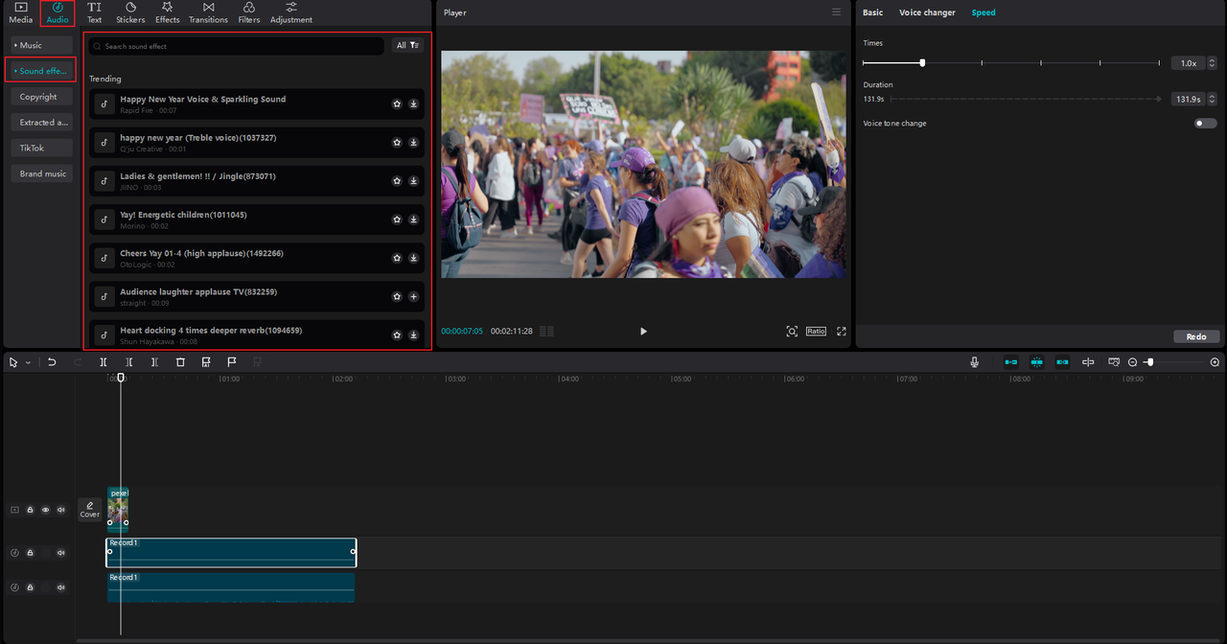Favorite Cheers Yay 01-4 high applause
Viewport: 1227px width, 644px height.
(397, 258)
